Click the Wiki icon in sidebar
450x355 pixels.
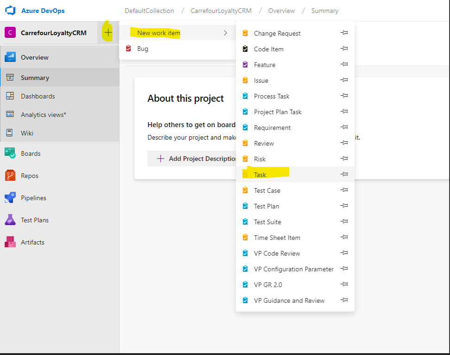click(9, 133)
